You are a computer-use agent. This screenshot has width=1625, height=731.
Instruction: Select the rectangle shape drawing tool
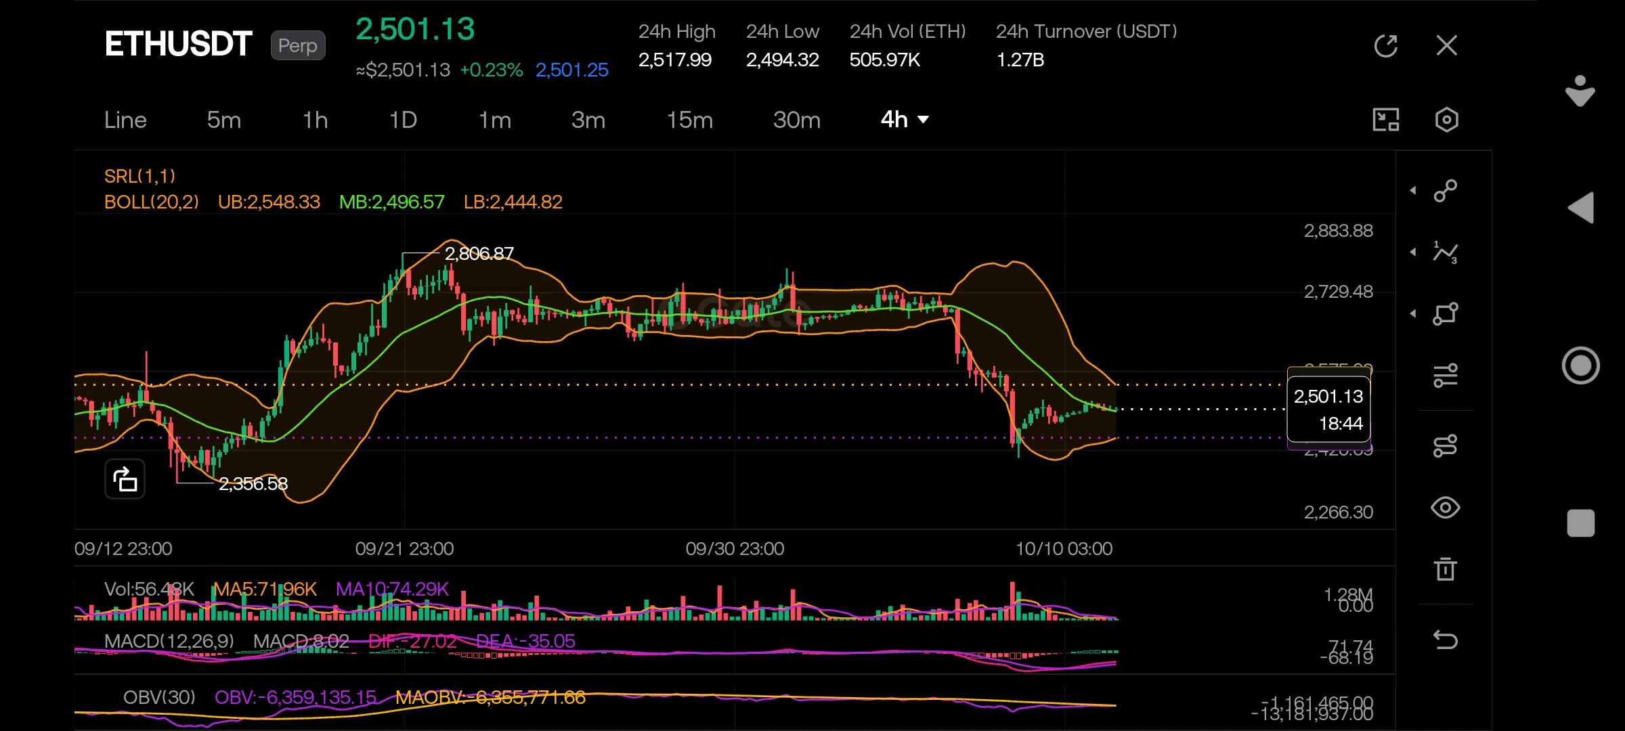pos(1446,314)
